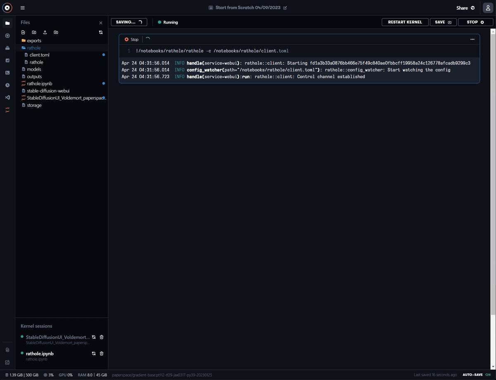
Task: Open the Jupyter sidebar icon
Action: click(x=7, y=110)
